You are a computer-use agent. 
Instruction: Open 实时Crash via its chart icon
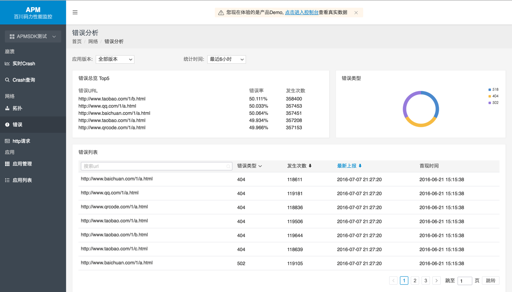[7, 64]
